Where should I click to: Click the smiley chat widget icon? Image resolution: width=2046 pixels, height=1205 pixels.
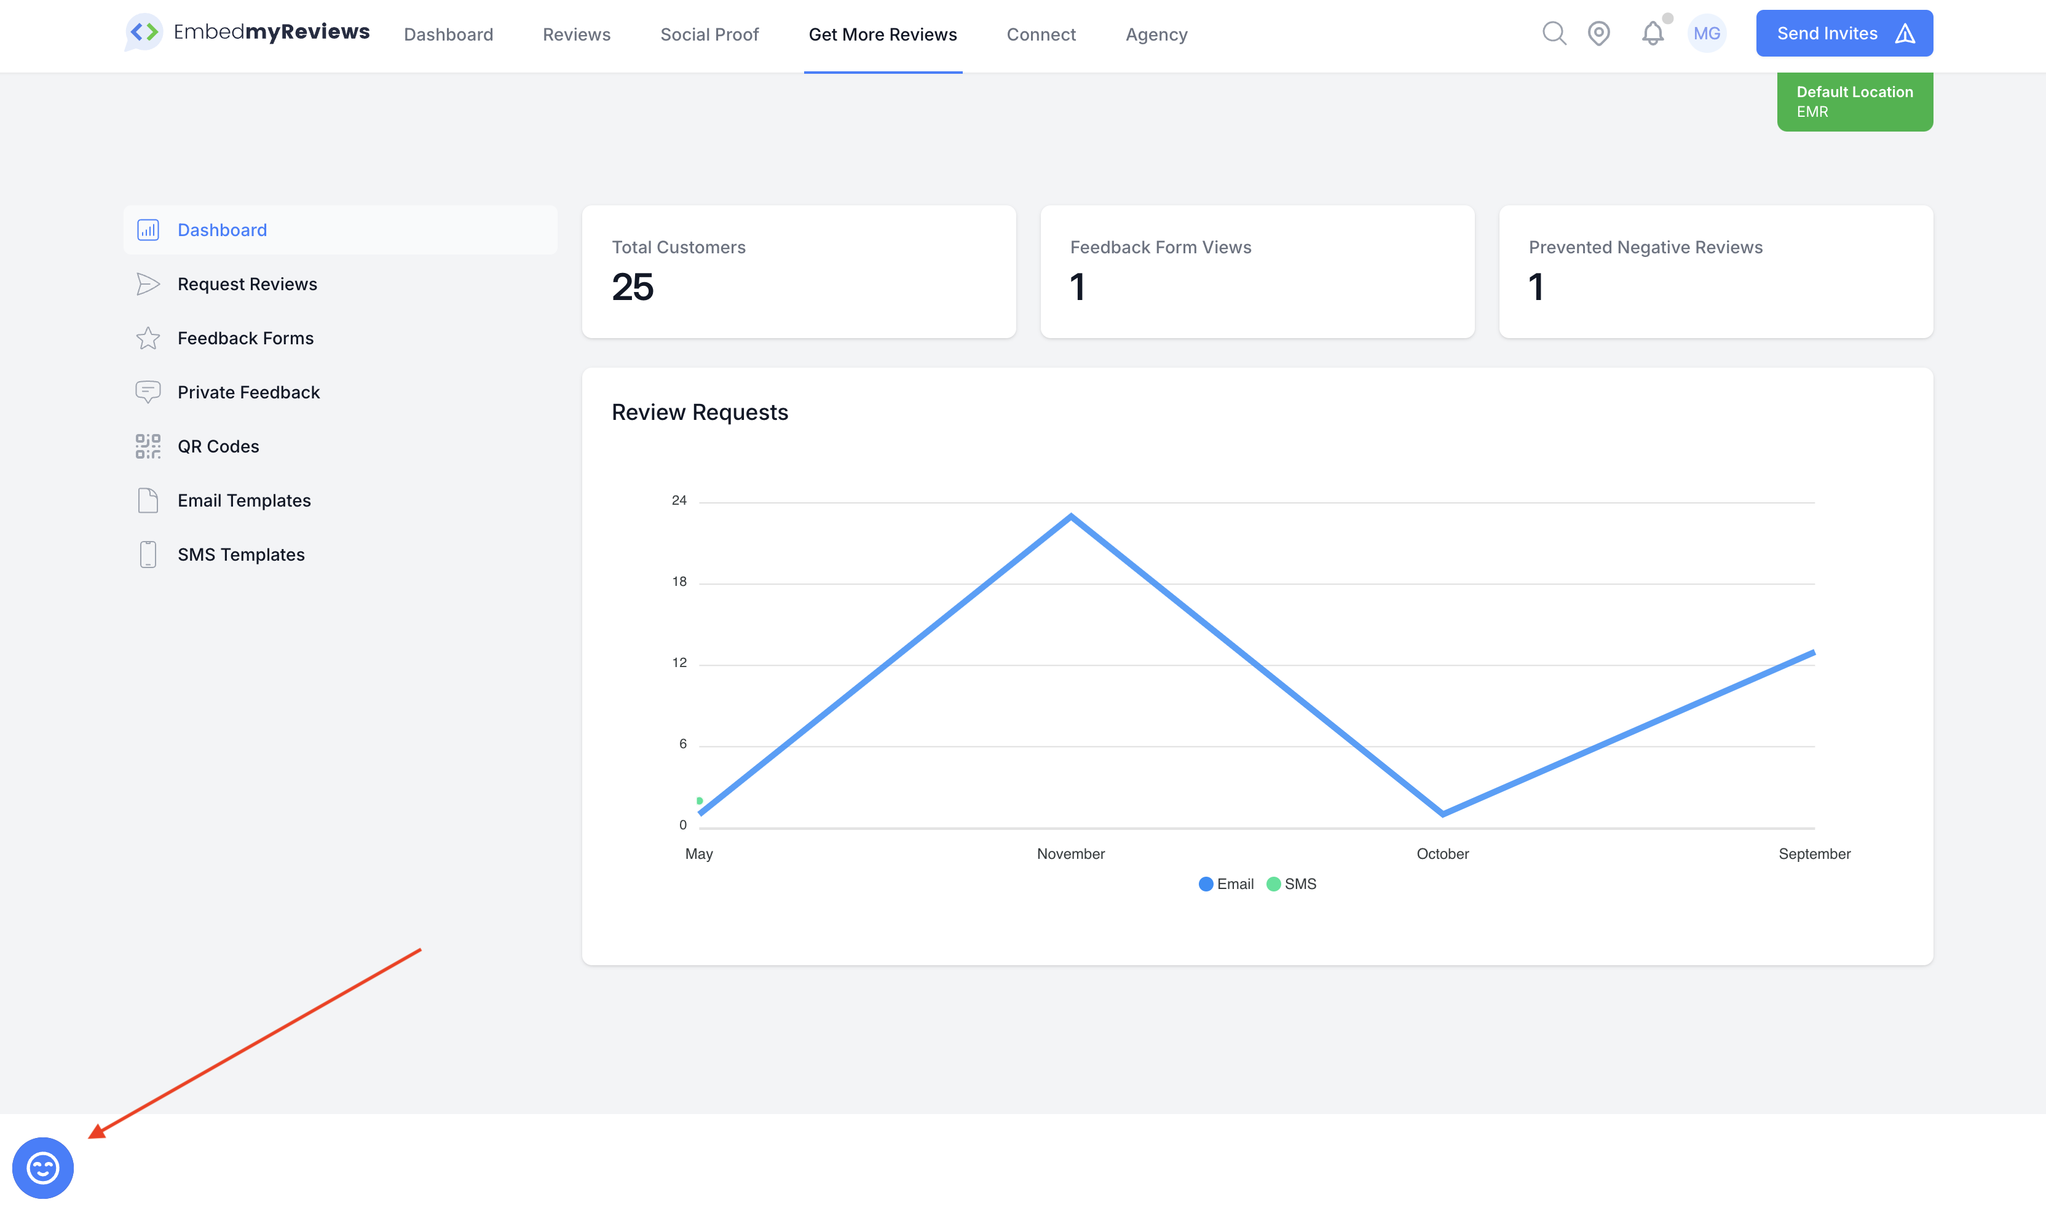[x=43, y=1167]
